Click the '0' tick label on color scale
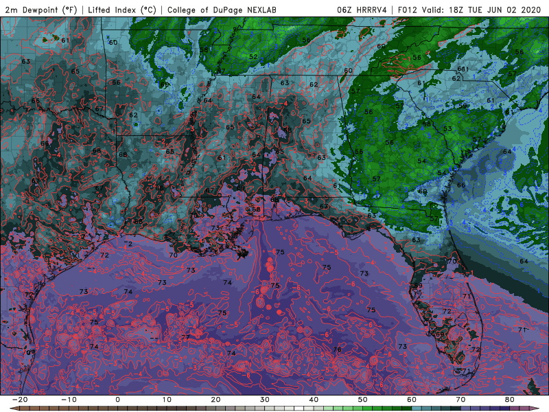 tap(117, 400)
